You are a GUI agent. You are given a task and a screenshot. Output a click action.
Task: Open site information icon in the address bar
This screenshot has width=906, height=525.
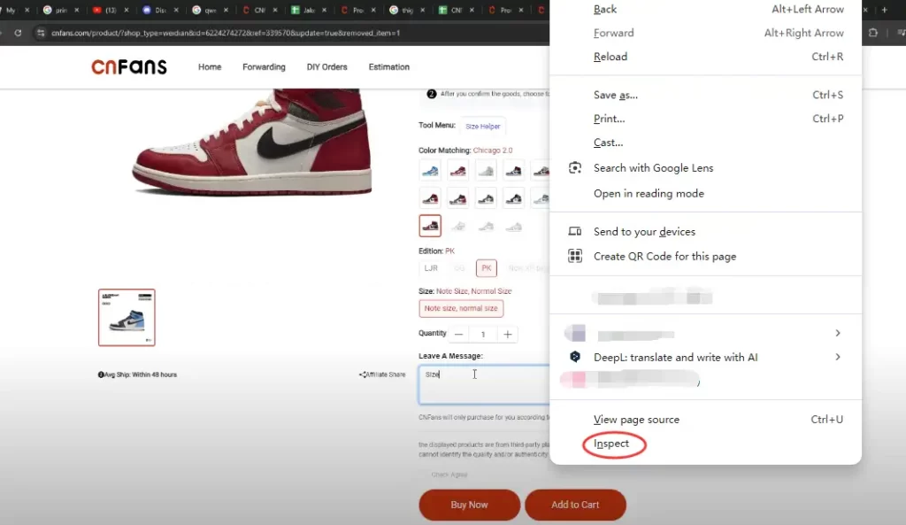point(41,33)
